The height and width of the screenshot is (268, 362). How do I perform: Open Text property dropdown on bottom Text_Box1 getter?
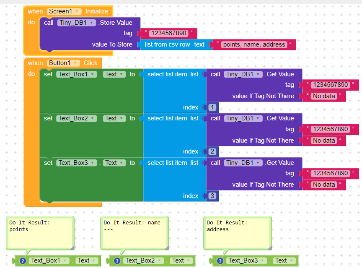(87, 260)
